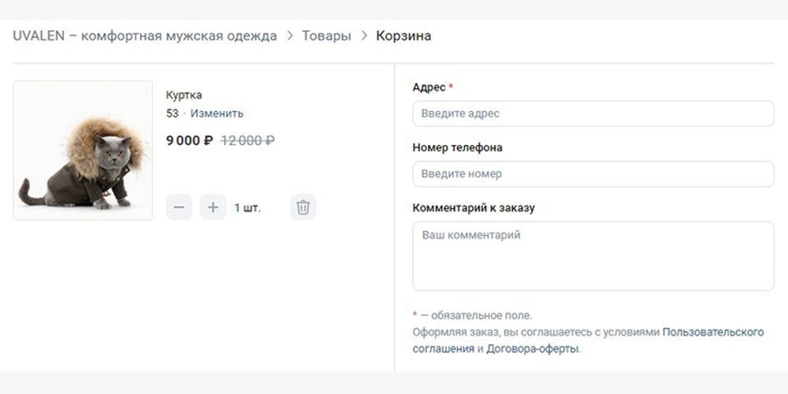This screenshot has height=394, width=788.
Task: Open the Товары breadcrumb
Action: [x=326, y=36]
